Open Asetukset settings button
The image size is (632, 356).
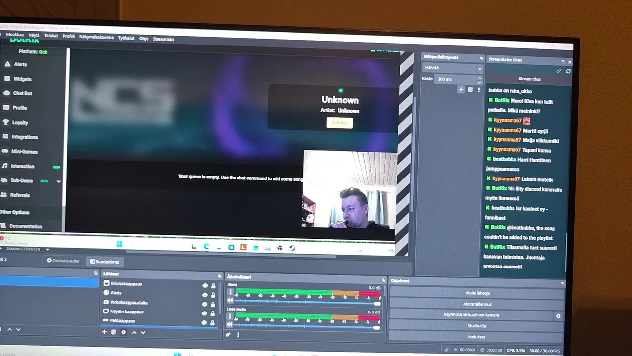tap(476, 337)
